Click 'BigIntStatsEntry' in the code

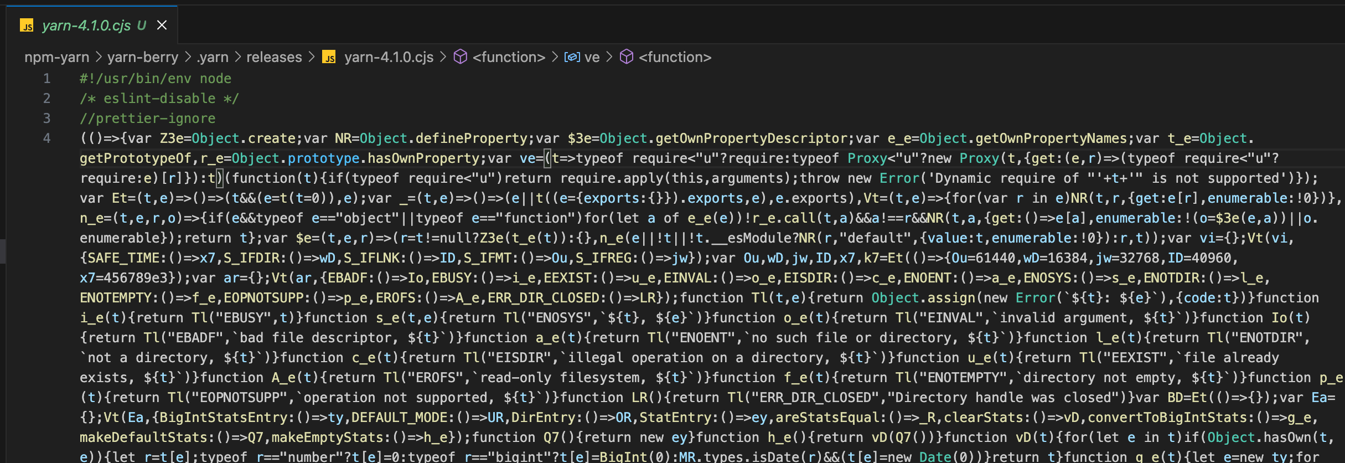click(x=224, y=418)
